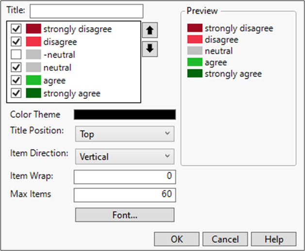Uncheck the strongly disagree checkbox
Viewport: 305px width, 251px height.
coord(16,29)
